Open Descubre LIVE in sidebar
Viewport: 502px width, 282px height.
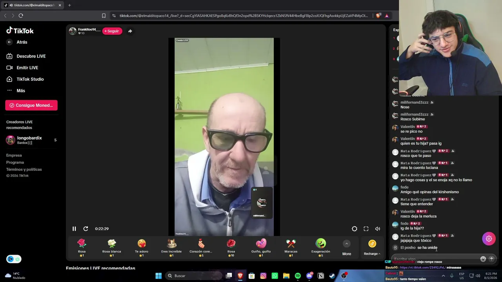click(x=26, y=56)
